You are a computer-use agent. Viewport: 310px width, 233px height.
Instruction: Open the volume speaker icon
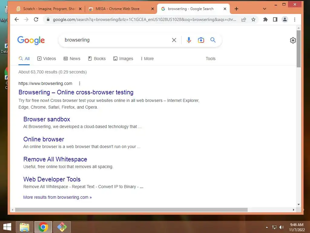[x=282, y=227]
